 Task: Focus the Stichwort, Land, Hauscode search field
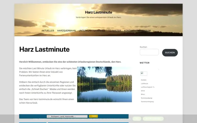pos(67,116)
